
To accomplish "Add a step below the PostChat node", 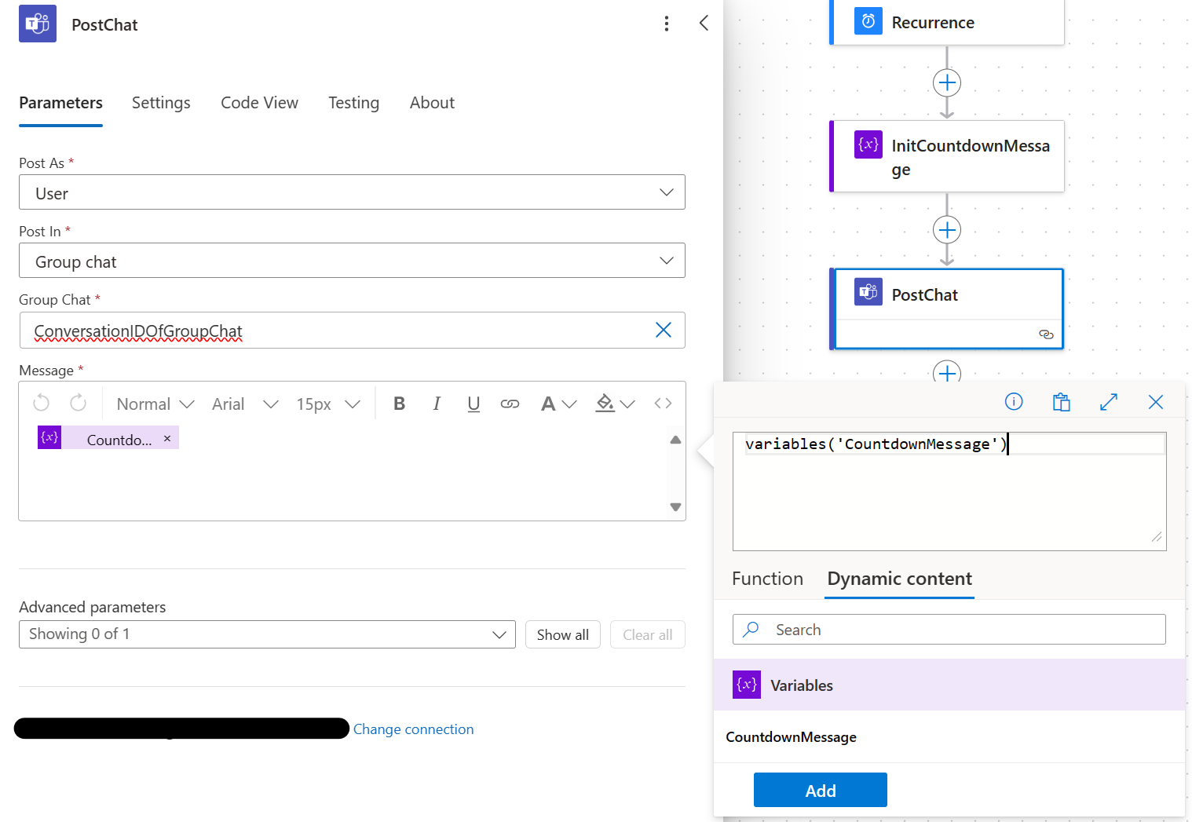I will (947, 373).
